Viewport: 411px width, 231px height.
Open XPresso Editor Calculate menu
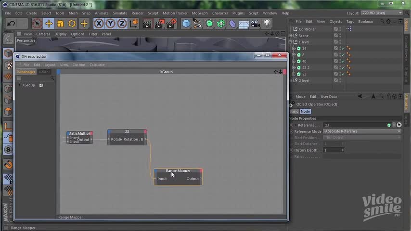pos(97,65)
